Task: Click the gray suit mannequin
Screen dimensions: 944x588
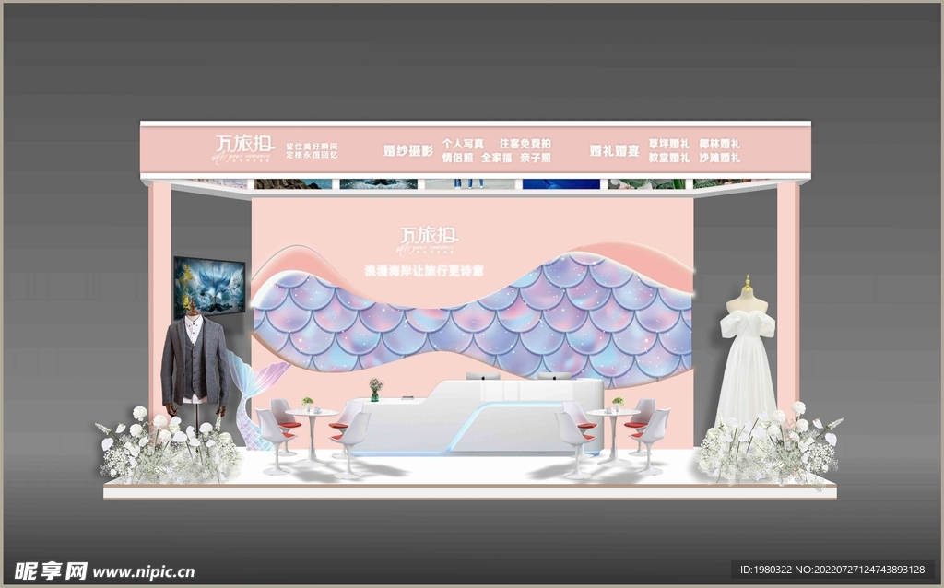Action: (x=193, y=362)
